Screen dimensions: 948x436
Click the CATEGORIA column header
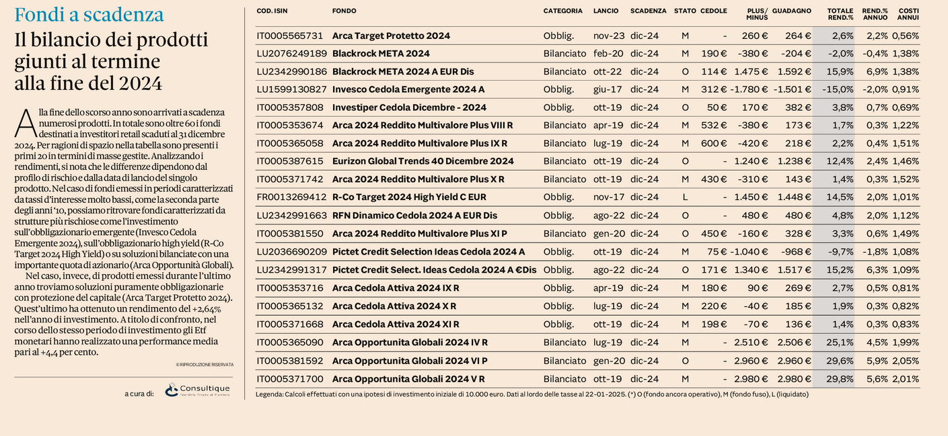coord(563,11)
